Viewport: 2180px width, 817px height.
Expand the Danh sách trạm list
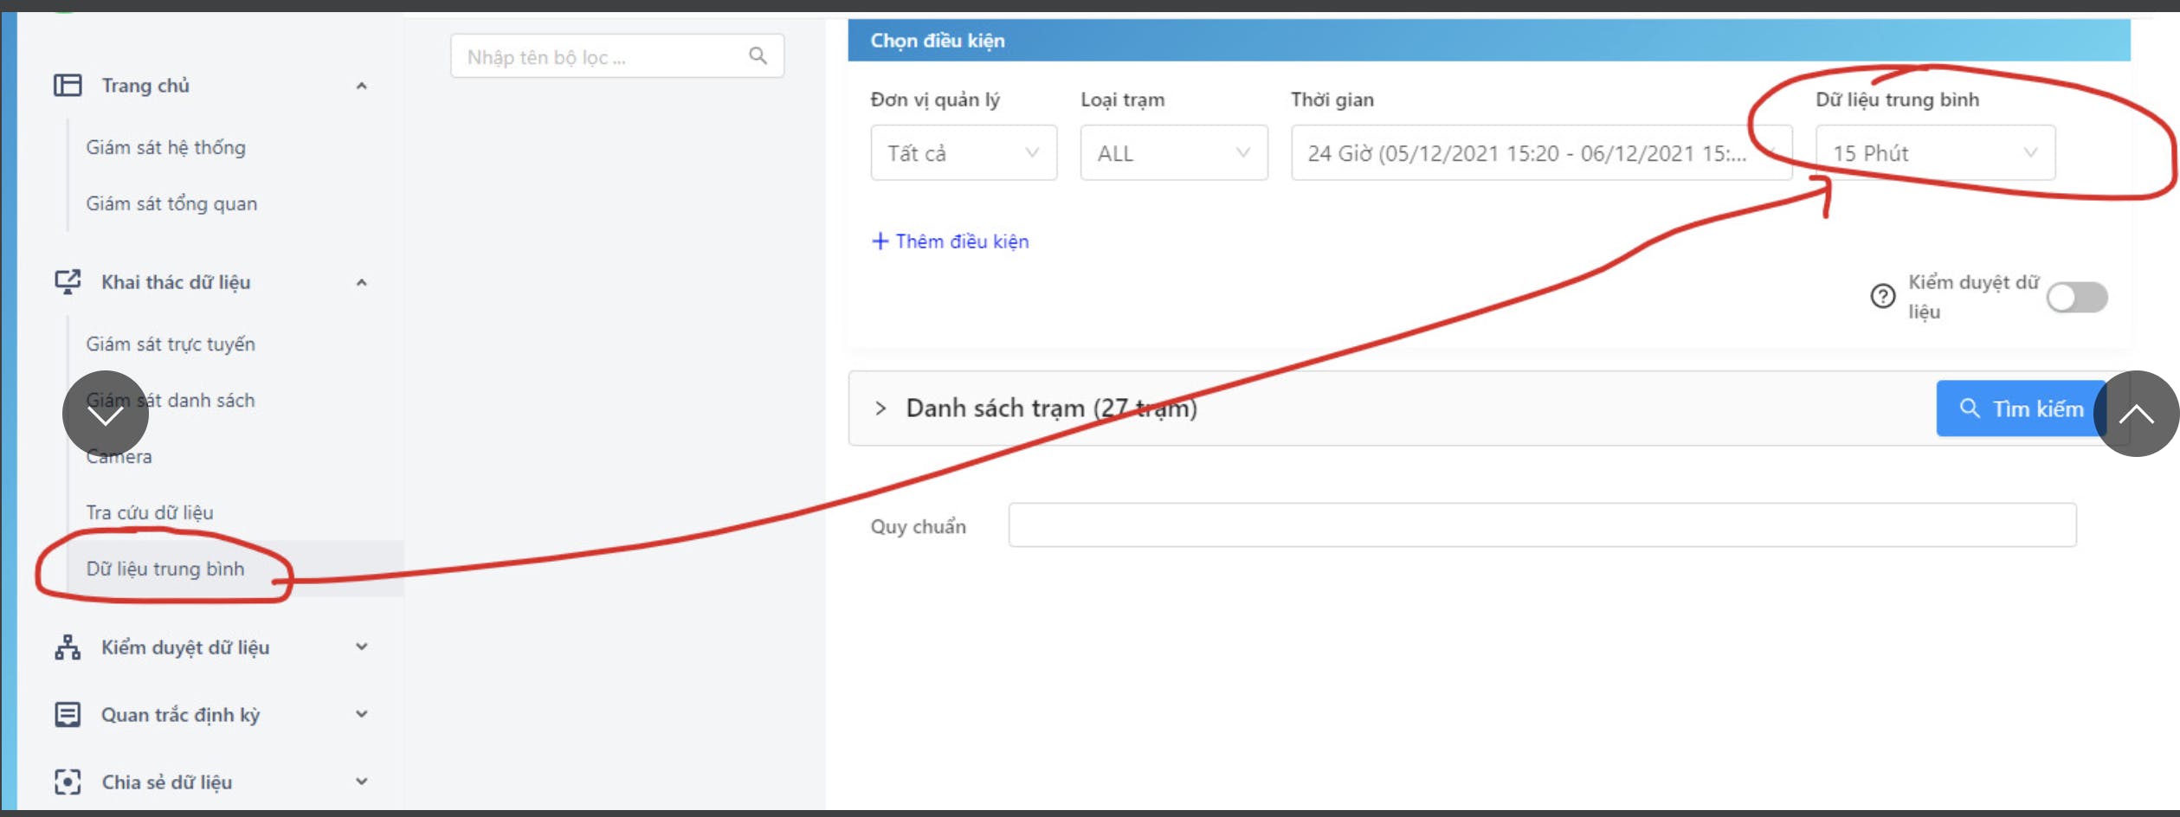(x=880, y=408)
